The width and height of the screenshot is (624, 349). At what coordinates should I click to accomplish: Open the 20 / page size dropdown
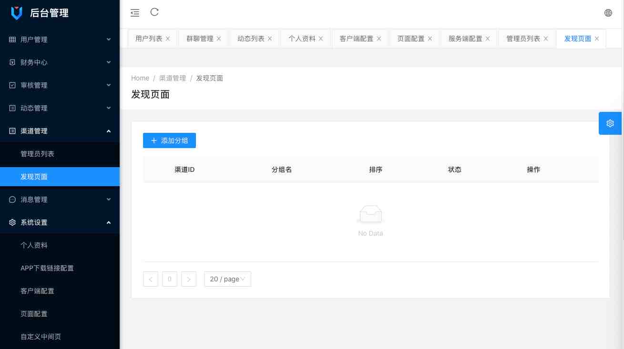tap(227, 279)
